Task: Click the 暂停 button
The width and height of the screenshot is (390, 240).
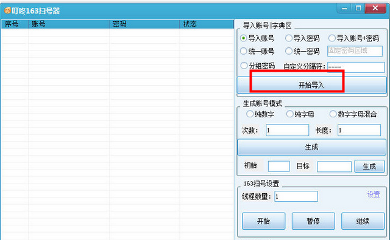Action: (313, 221)
